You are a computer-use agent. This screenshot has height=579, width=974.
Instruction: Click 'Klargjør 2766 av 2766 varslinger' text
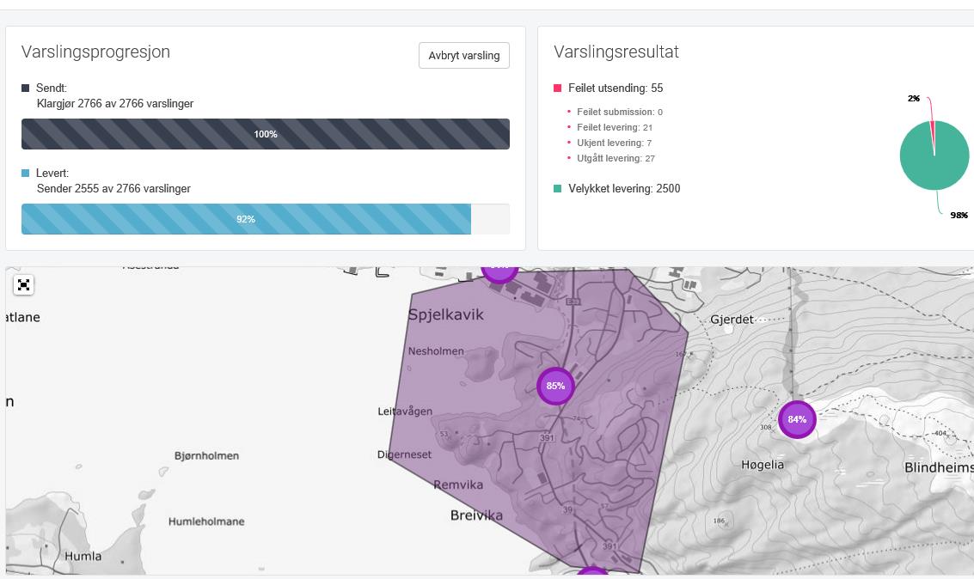[x=115, y=104]
